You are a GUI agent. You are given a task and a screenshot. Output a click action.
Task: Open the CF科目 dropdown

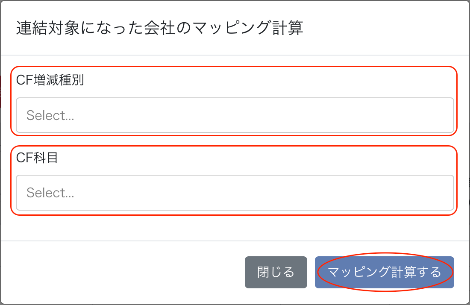(x=235, y=193)
